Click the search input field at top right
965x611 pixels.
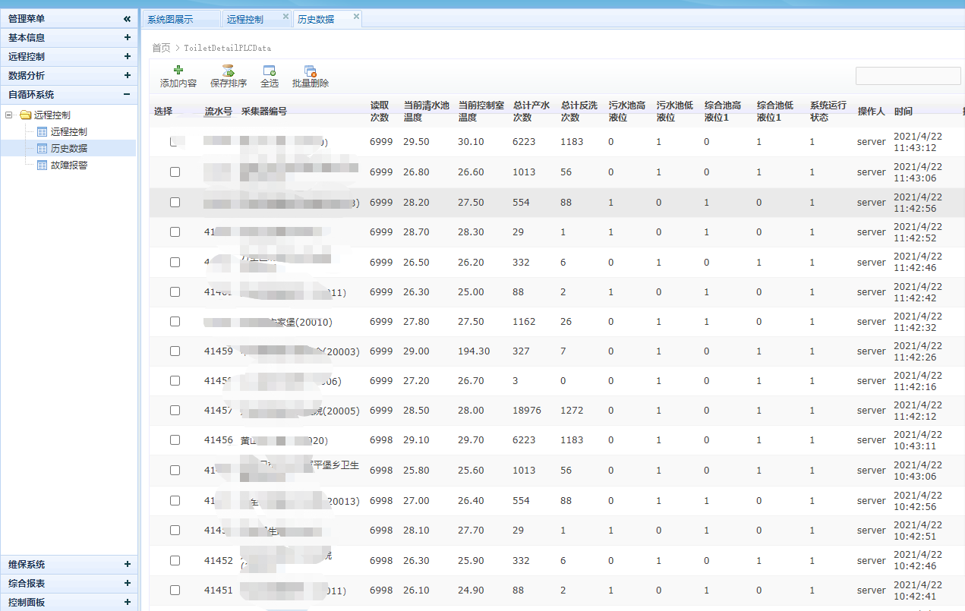907,76
